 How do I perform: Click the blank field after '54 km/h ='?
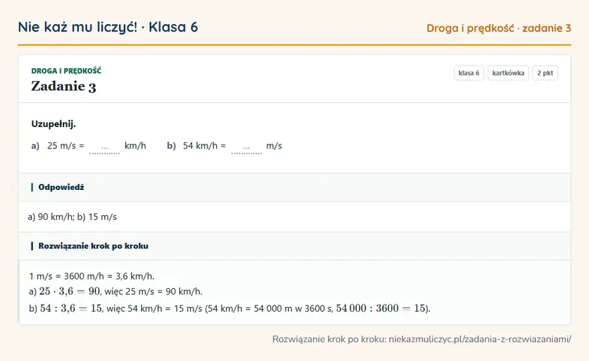tap(246, 147)
